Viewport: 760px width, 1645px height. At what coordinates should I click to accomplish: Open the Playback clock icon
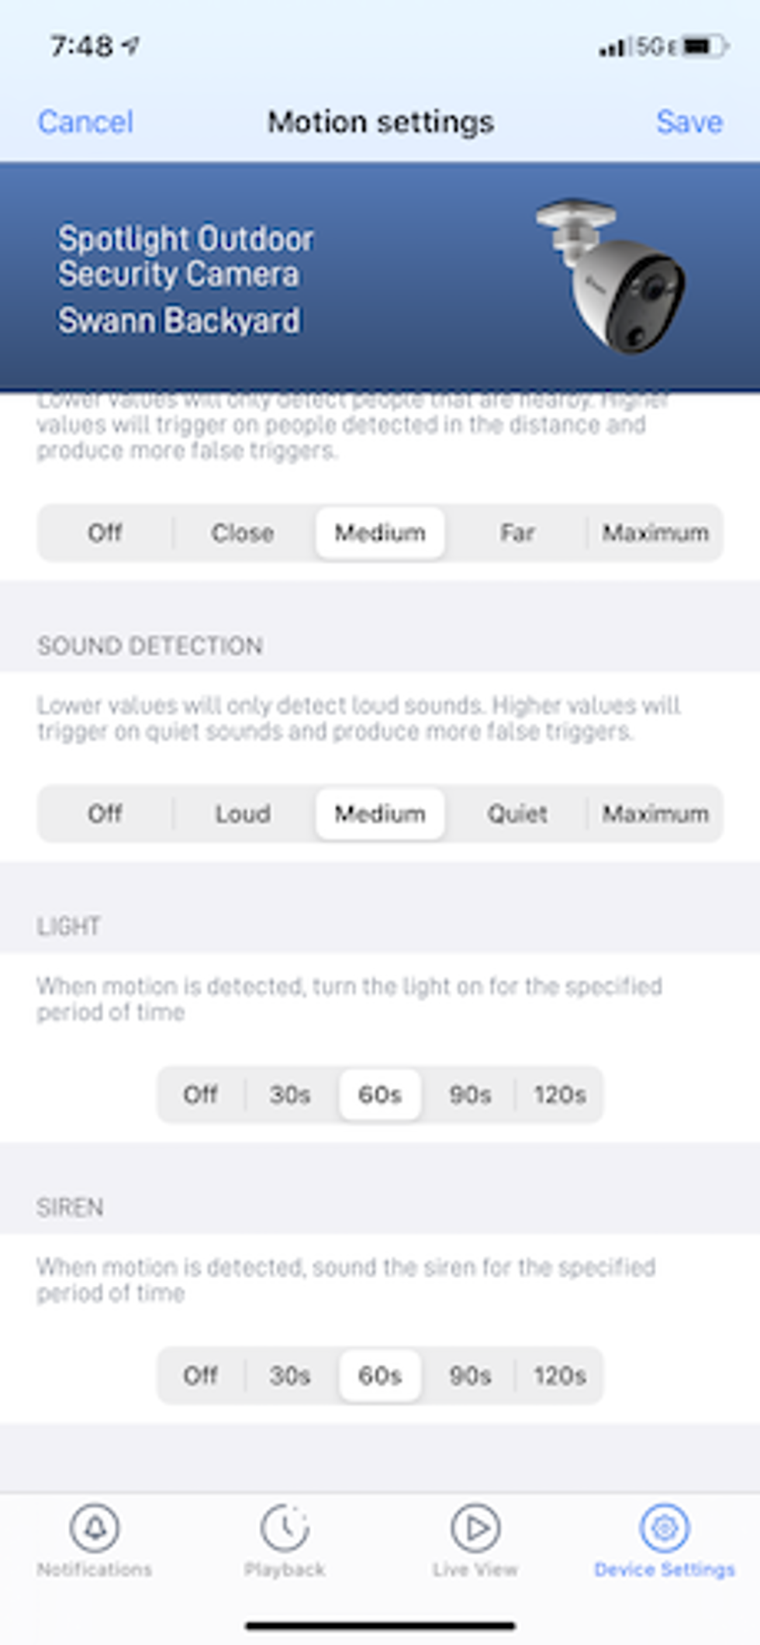point(285,1528)
